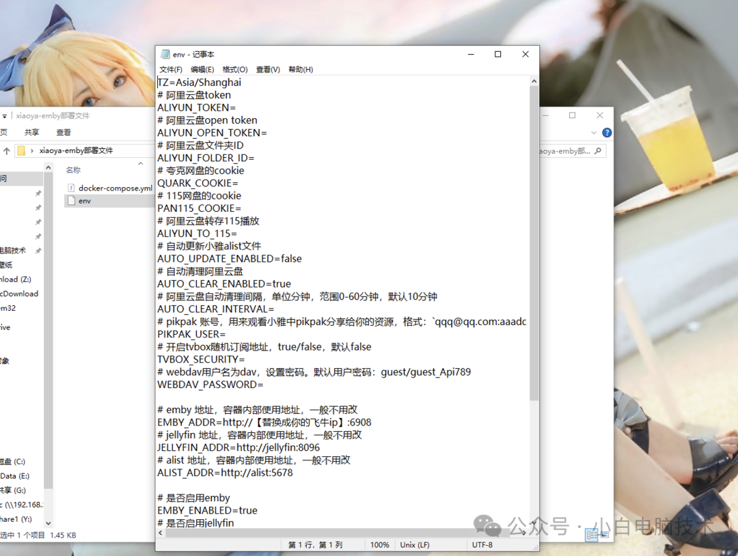Click the 100% zoom status entry
The height and width of the screenshot is (556, 738).
(379, 544)
